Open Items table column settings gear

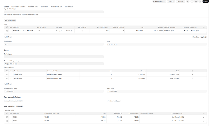(204, 27)
